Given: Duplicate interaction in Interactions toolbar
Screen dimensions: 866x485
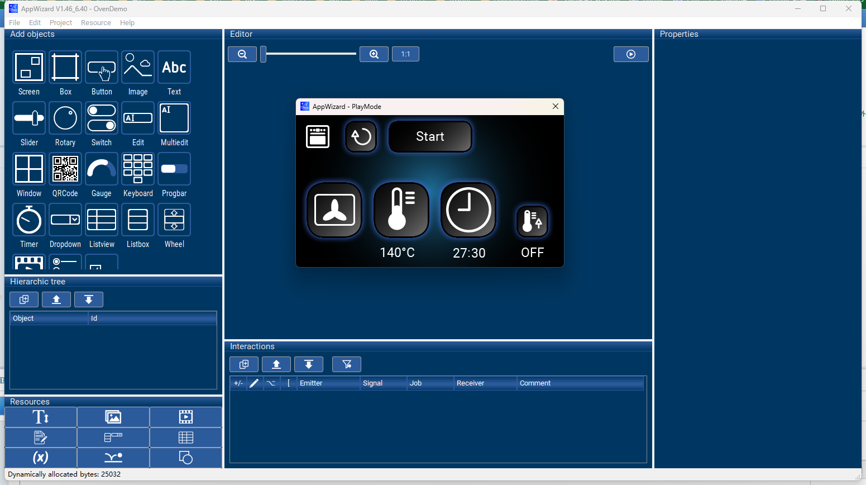Looking at the screenshot, I should [x=244, y=364].
